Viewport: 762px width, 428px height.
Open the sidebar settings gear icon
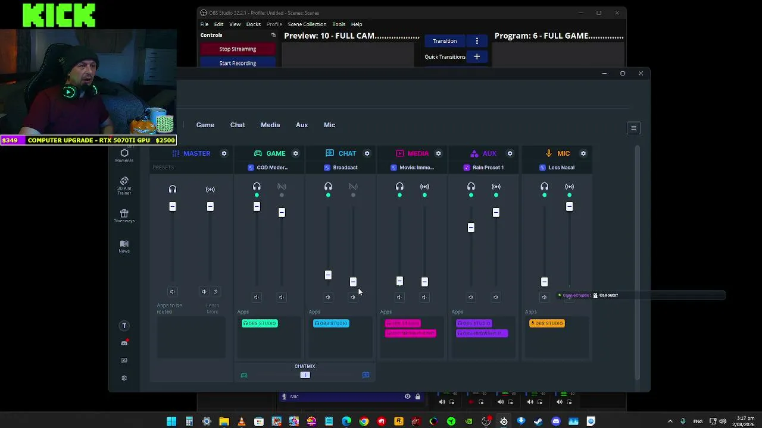(124, 378)
